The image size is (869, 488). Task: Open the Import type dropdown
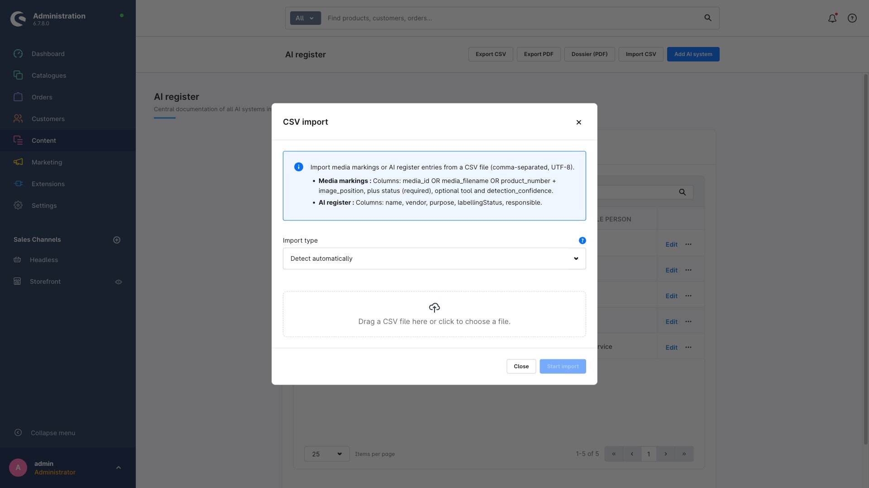click(434, 258)
